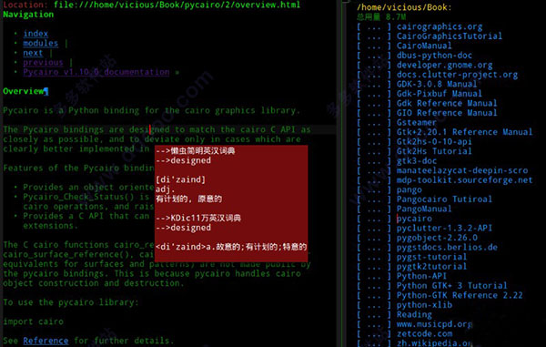The height and width of the screenshot is (347, 546).
Task: Open zetcode.com directory entry
Action: [424, 333]
